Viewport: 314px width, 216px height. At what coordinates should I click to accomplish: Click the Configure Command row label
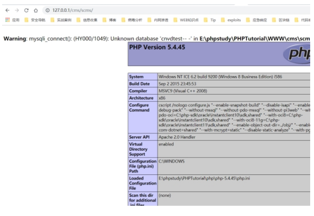coord(139,107)
